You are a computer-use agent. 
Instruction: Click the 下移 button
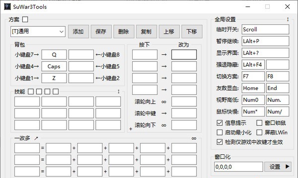192,32
